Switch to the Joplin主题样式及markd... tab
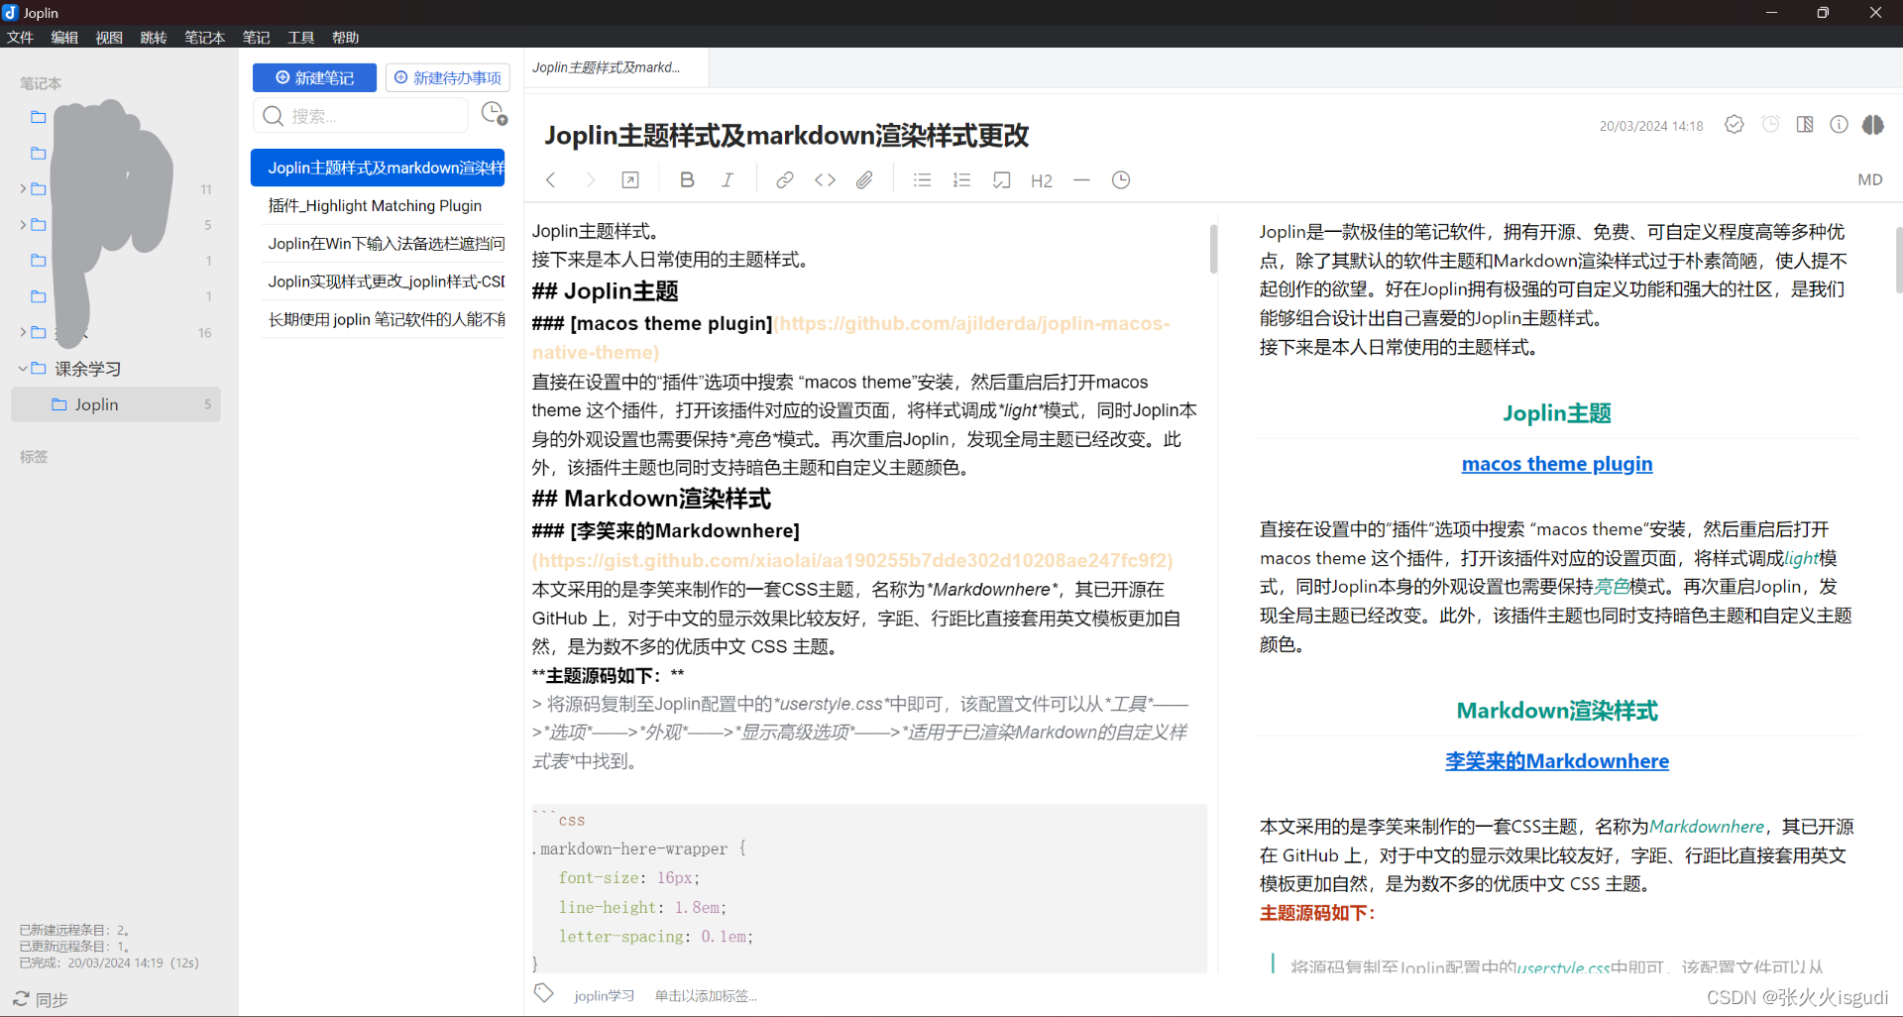1903x1017 pixels. tap(606, 67)
